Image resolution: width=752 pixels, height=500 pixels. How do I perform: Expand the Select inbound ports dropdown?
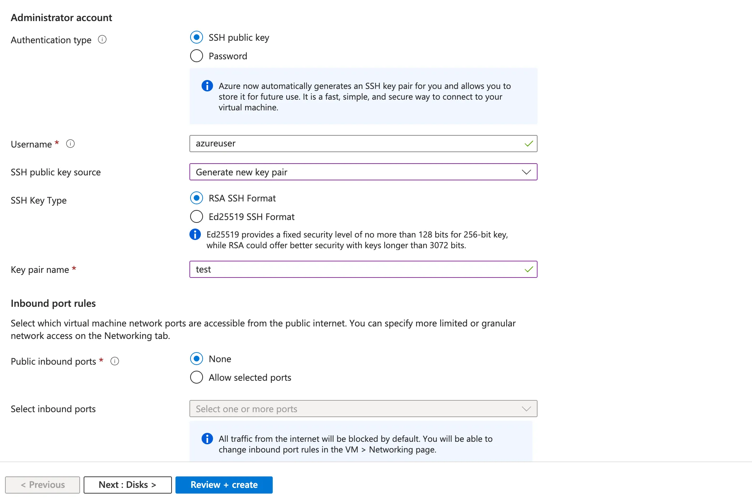point(363,409)
